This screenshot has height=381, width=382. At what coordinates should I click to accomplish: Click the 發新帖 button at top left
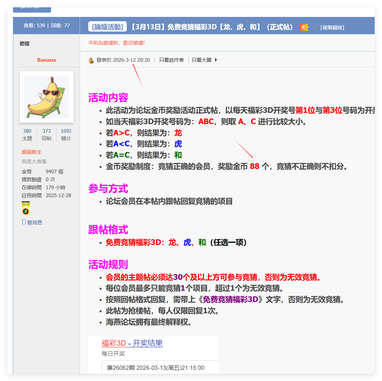pos(32,9)
